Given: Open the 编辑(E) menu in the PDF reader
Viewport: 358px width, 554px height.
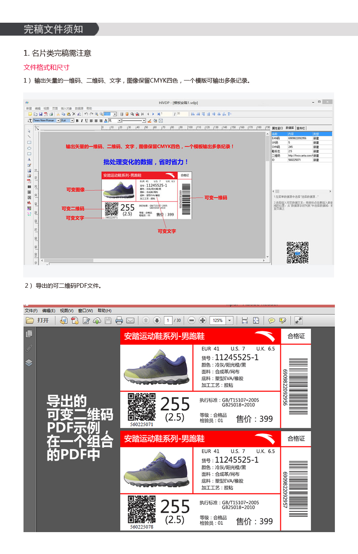Looking at the screenshot, I should [49, 311].
